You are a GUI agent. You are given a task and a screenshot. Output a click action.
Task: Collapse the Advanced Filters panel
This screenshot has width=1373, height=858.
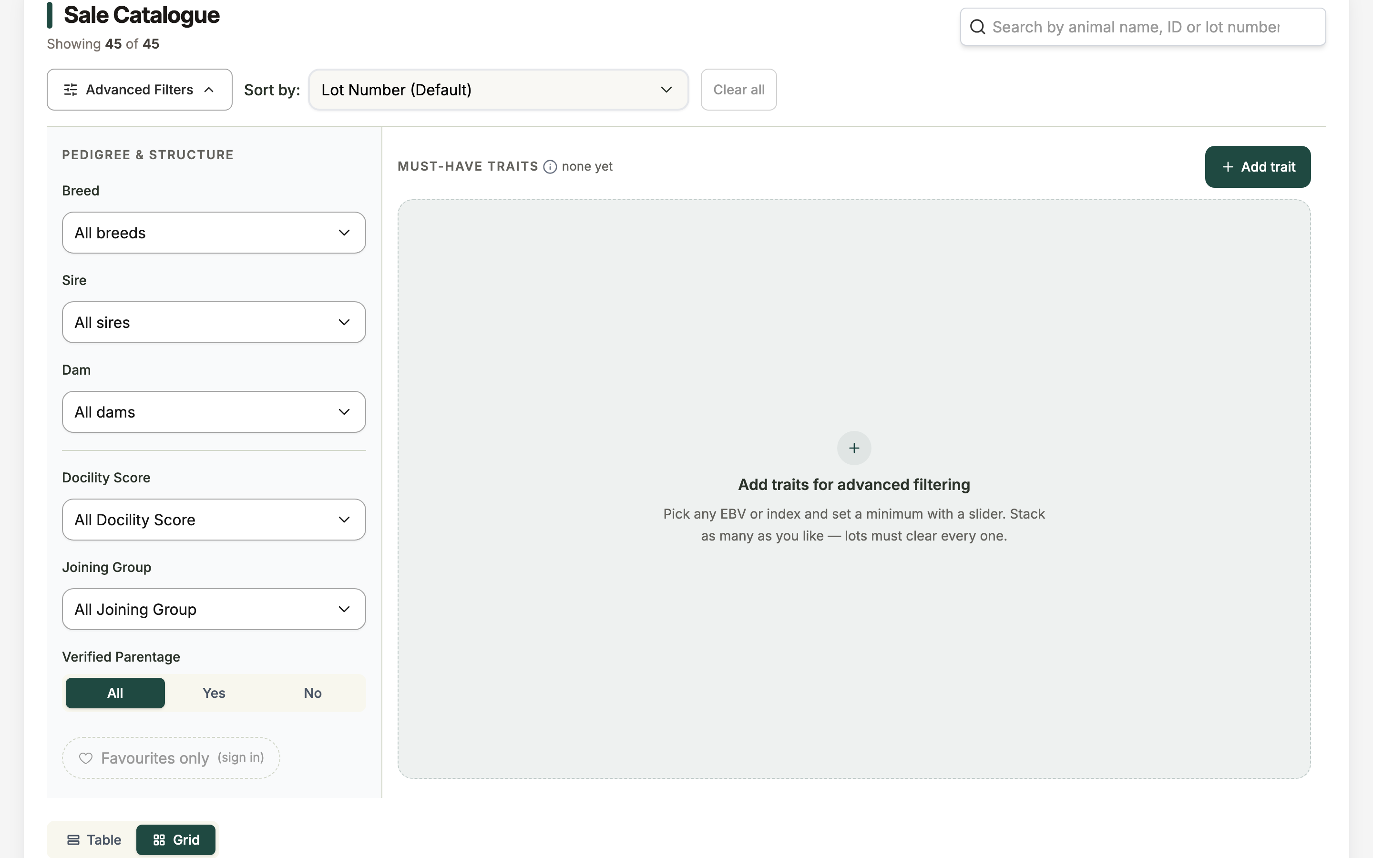tap(140, 90)
